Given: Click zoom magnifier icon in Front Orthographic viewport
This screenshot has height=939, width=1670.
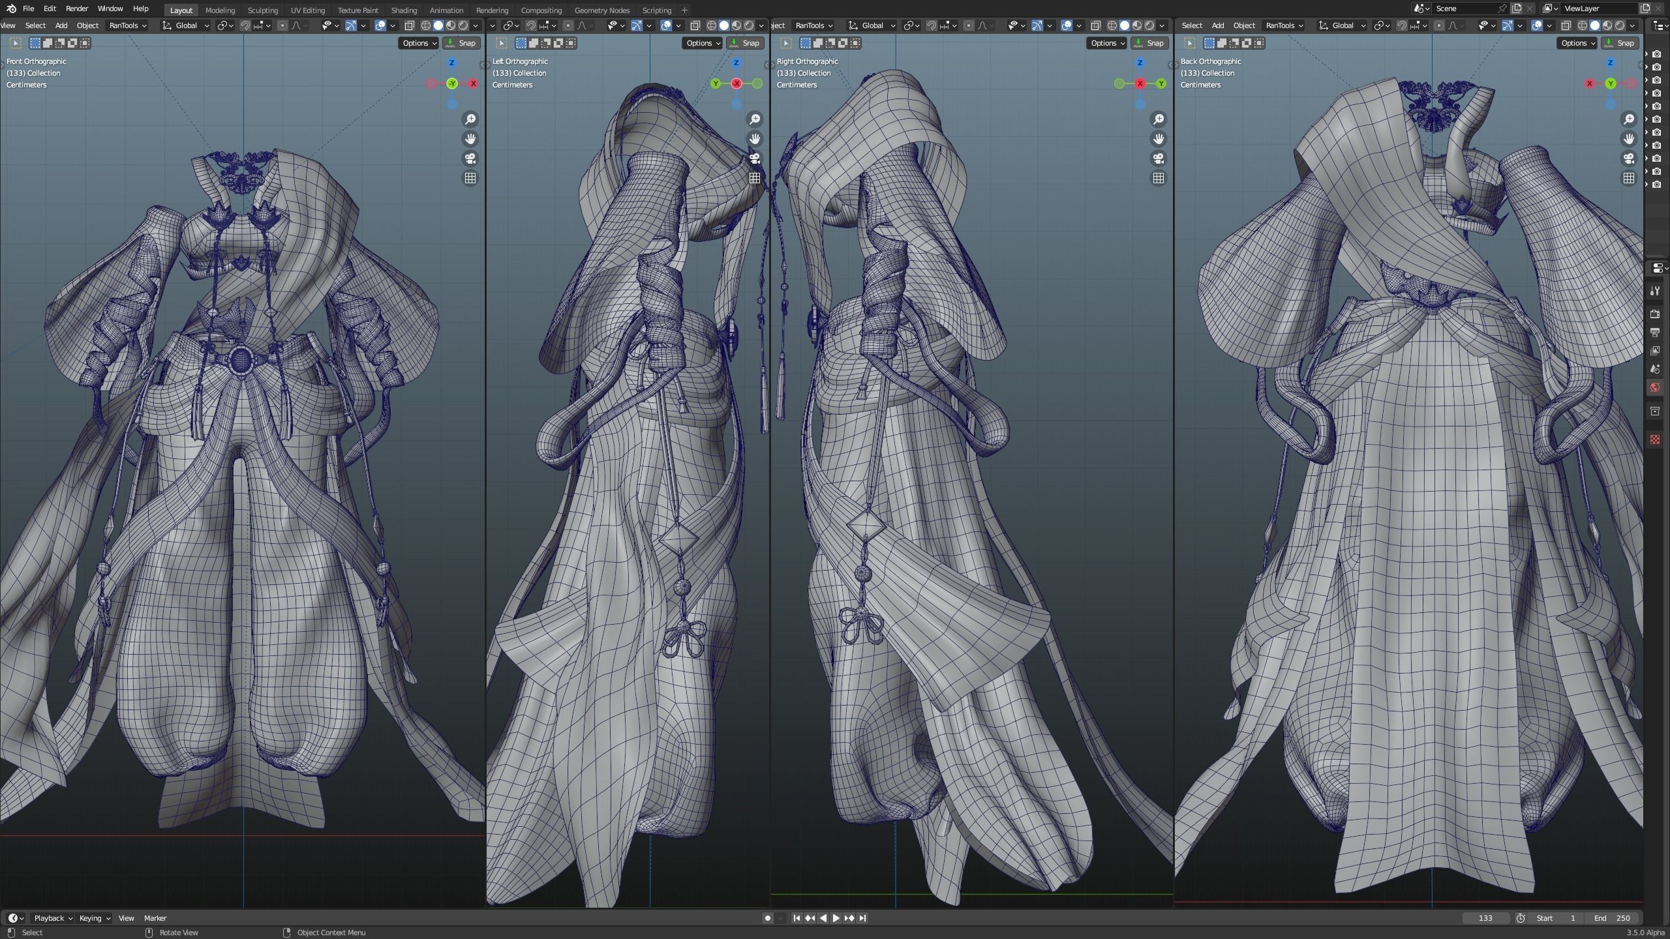Looking at the screenshot, I should tap(470, 119).
